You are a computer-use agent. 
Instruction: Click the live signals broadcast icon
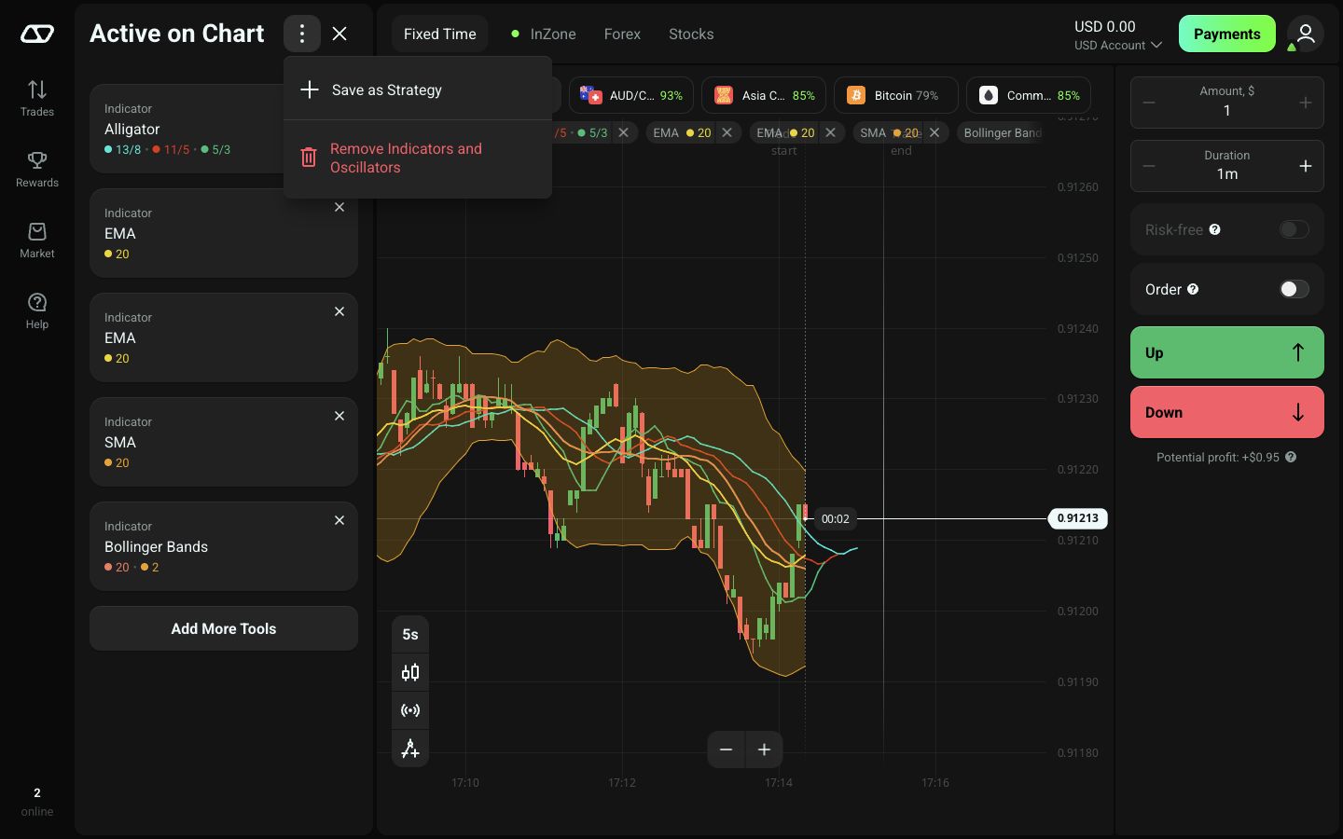coord(410,710)
